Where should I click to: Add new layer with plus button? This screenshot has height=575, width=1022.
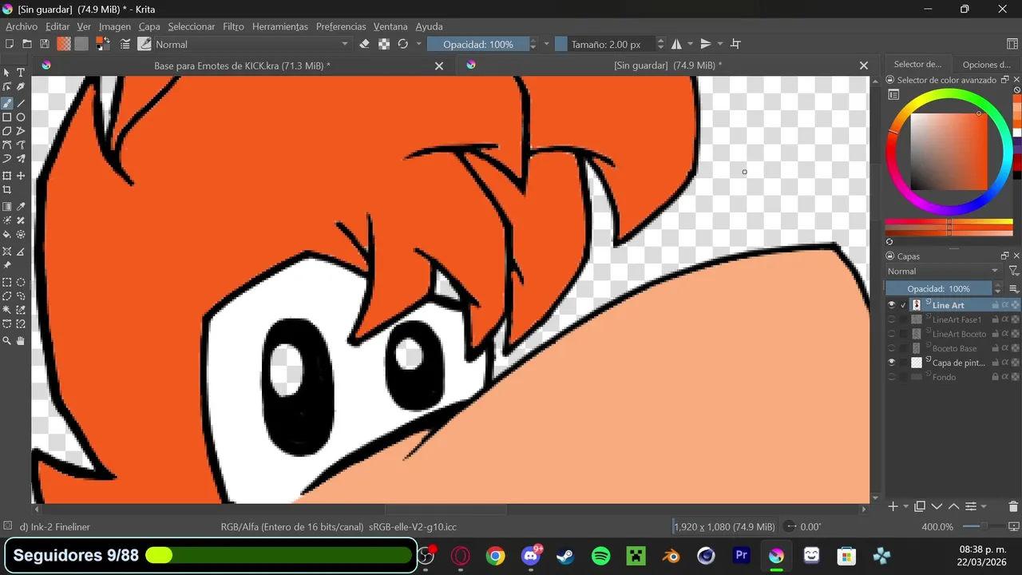(x=893, y=506)
